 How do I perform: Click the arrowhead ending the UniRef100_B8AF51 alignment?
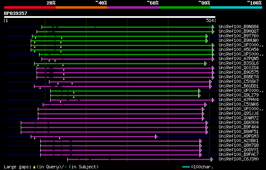pyautogui.click(x=207, y=132)
